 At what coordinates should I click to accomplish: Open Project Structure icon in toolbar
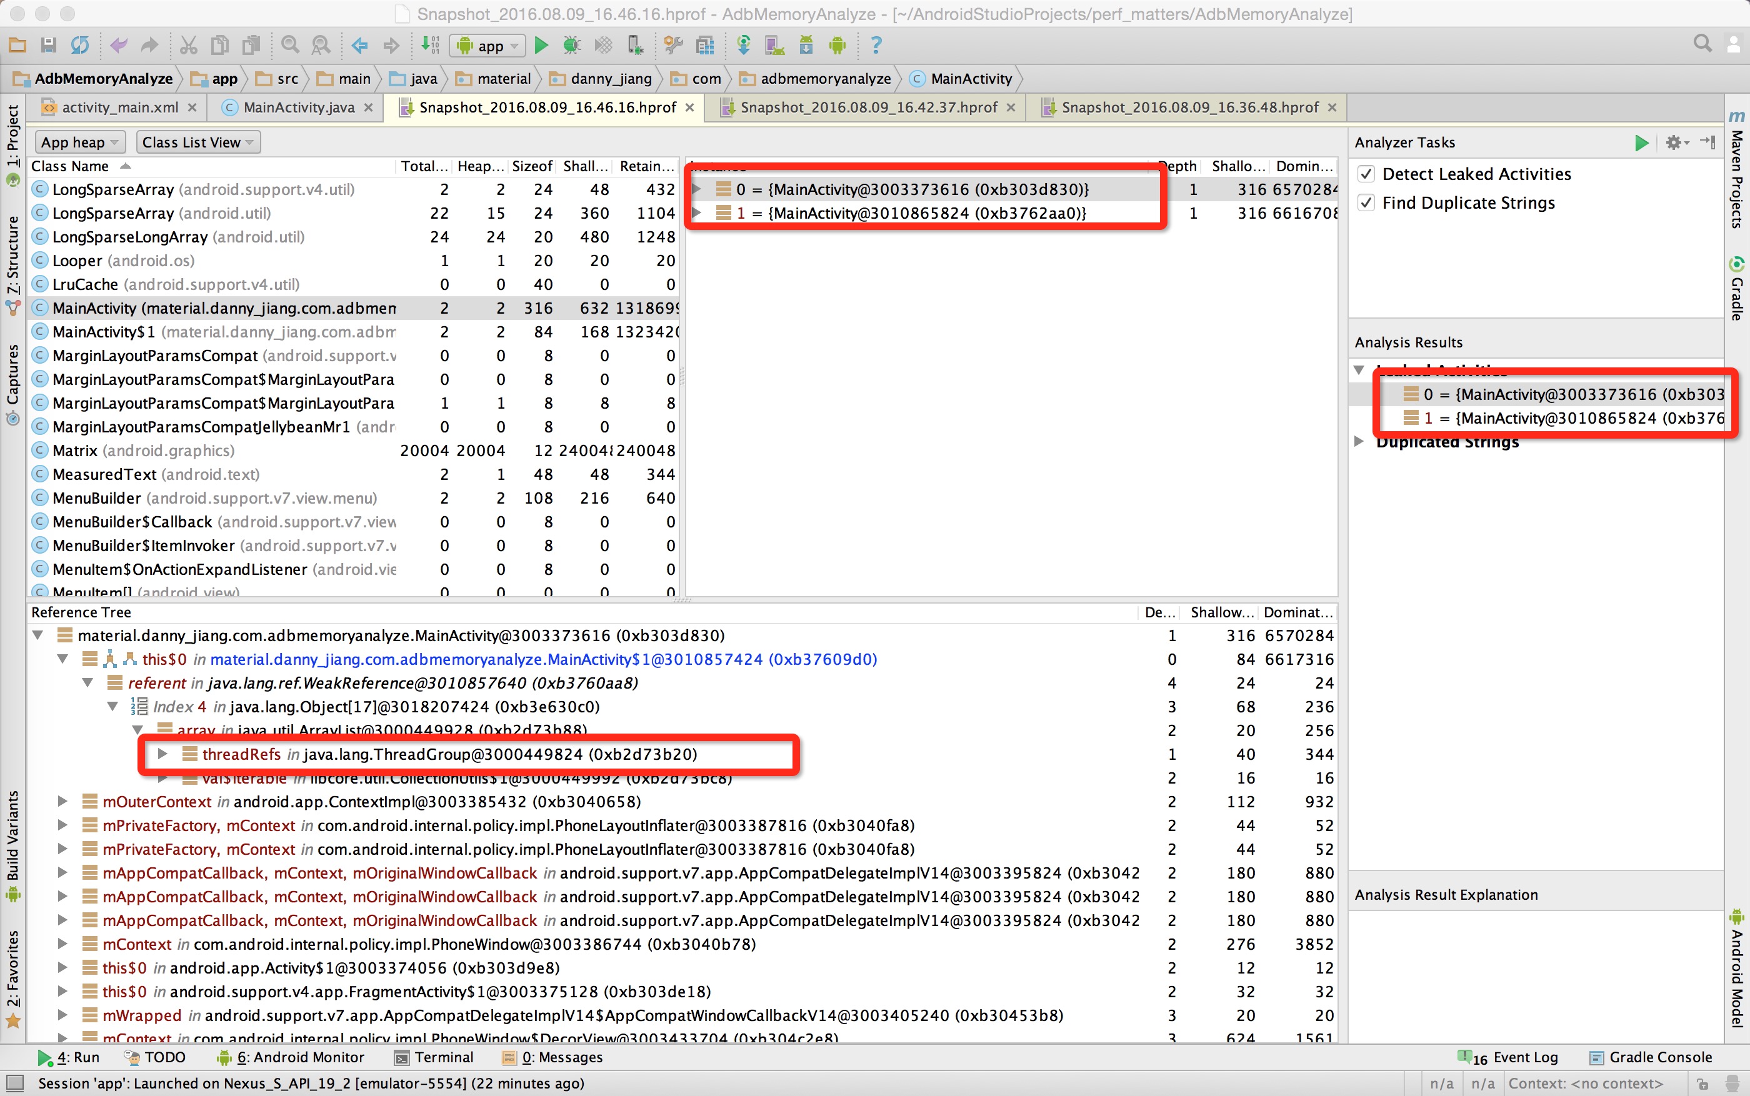point(704,46)
